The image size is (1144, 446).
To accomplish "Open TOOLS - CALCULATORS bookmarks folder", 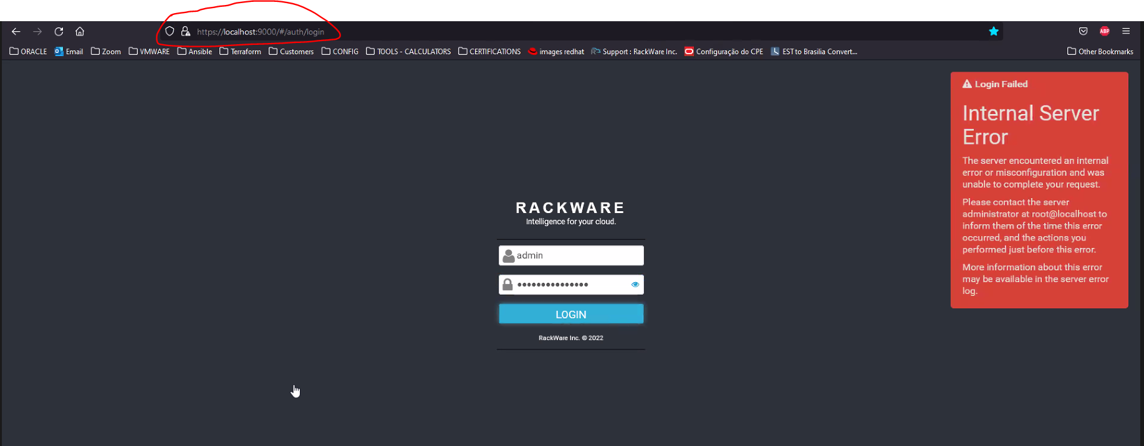I will click(408, 52).
